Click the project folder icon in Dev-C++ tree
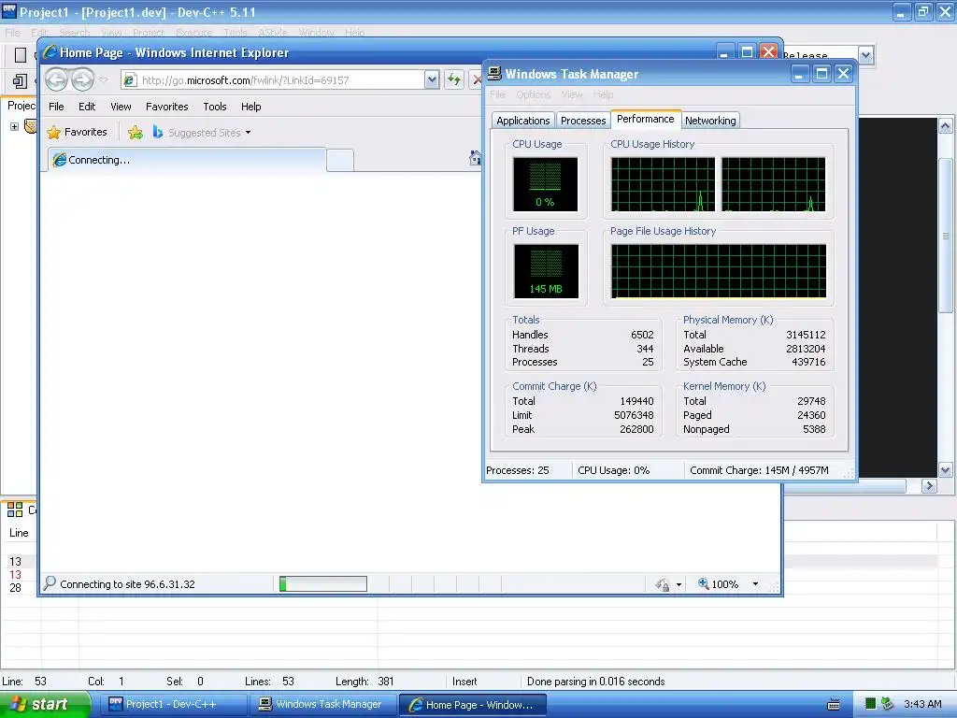The width and height of the screenshot is (957, 718). (x=31, y=126)
